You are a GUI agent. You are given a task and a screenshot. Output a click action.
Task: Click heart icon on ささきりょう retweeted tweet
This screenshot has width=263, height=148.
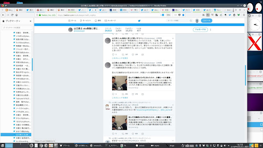point(133,134)
